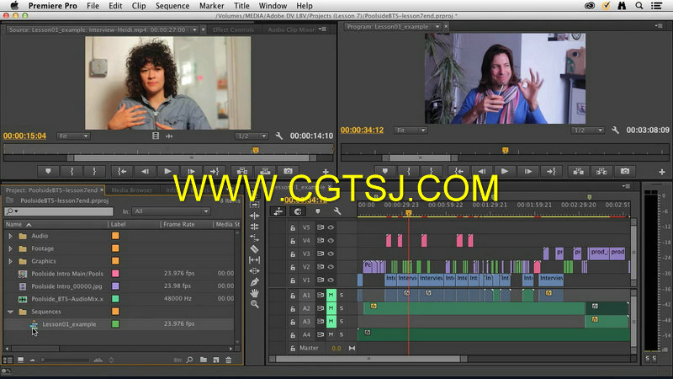
Task: Toggle sync lock on track V2
Action: coord(321,267)
